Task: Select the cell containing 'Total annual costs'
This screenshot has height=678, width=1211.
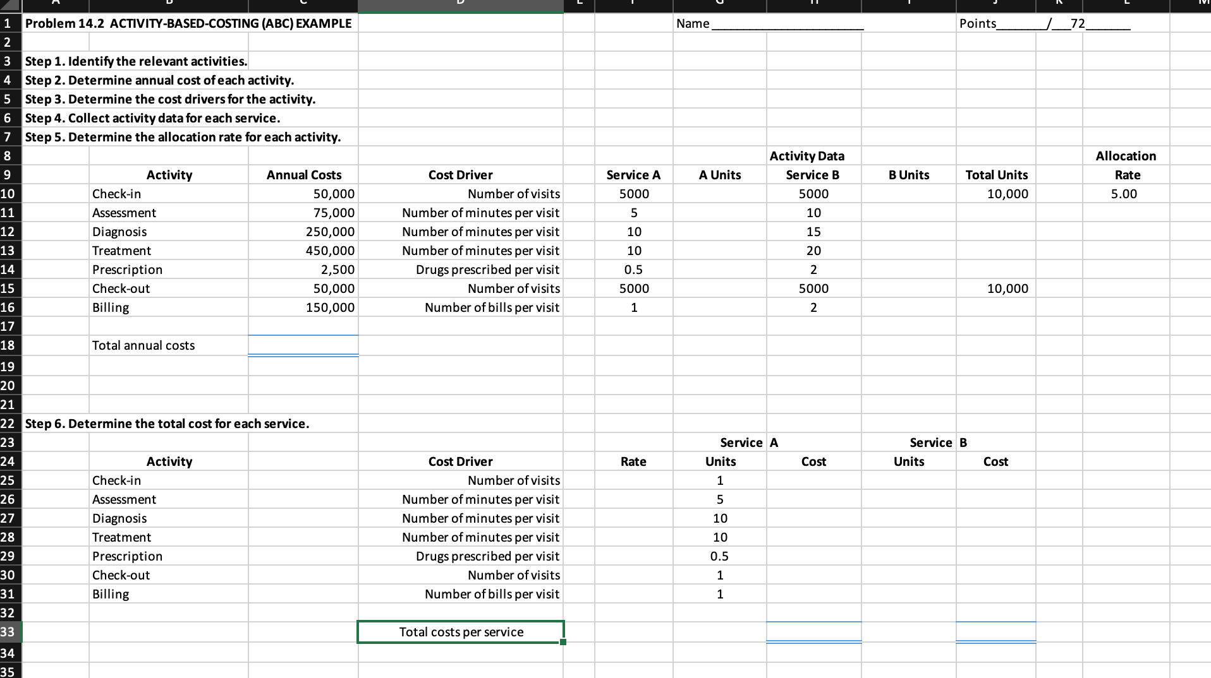Action: click(x=143, y=345)
